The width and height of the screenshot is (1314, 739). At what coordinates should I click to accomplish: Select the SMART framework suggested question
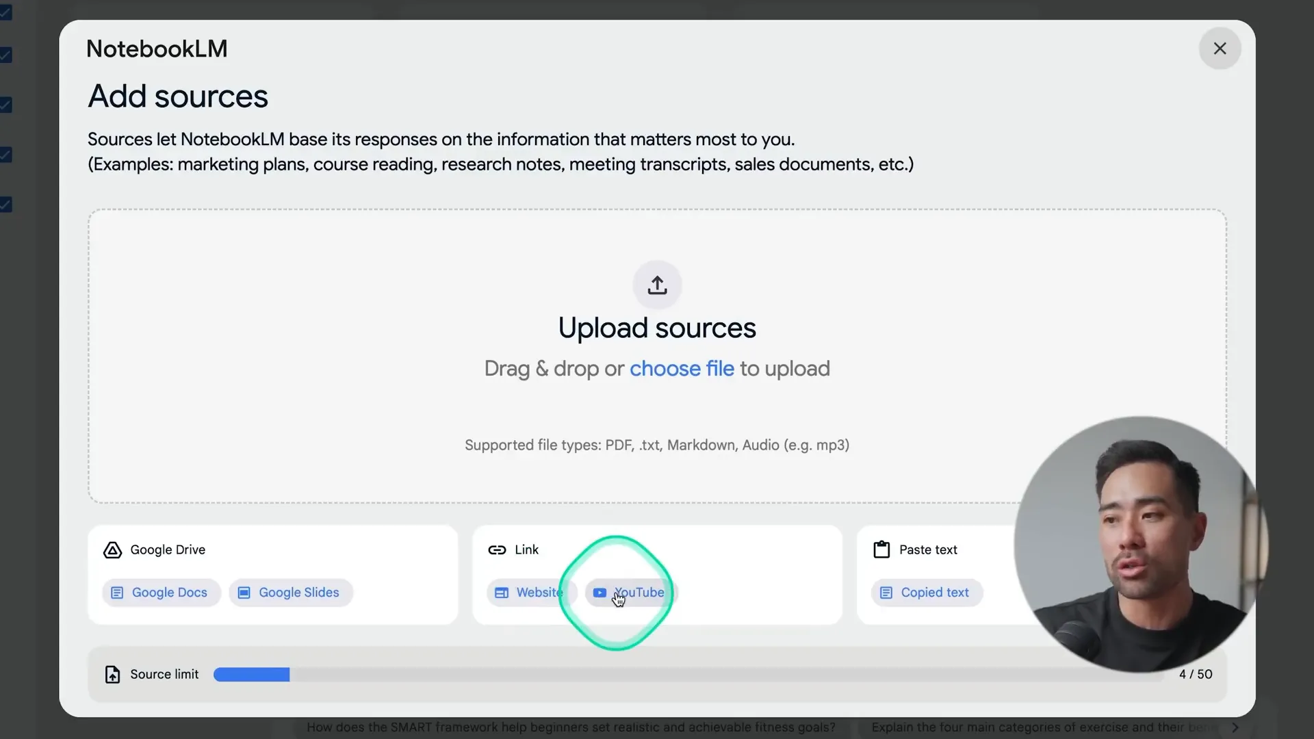pyautogui.click(x=571, y=727)
